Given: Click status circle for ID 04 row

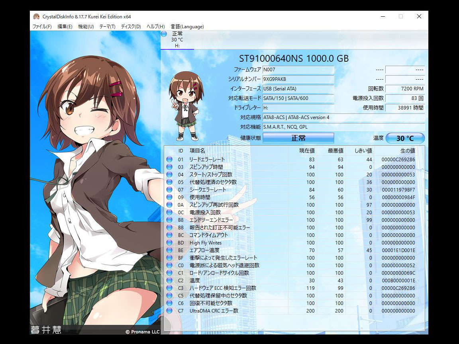Looking at the screenshot, I should click(x=169, y=175).
